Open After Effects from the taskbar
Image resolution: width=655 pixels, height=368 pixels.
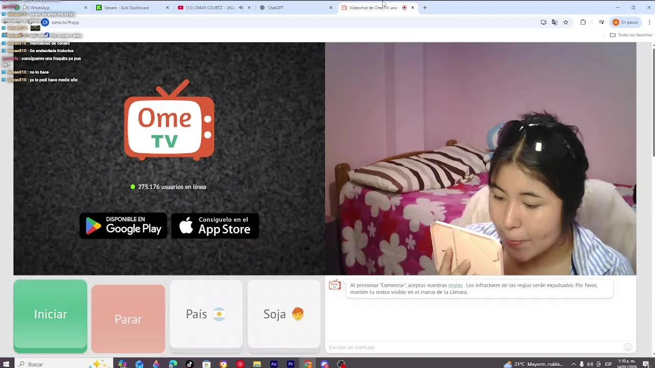[274, 364]
